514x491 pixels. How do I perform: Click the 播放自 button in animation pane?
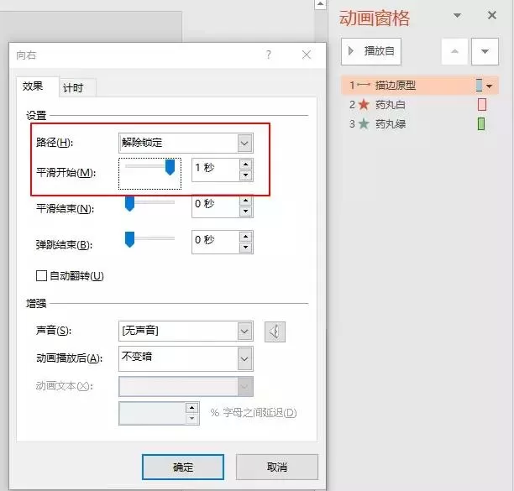371,51
